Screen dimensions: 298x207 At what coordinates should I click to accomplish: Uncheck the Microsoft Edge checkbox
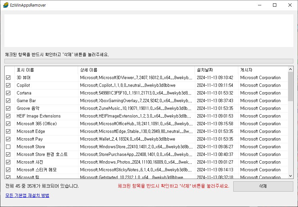point(8,131)
